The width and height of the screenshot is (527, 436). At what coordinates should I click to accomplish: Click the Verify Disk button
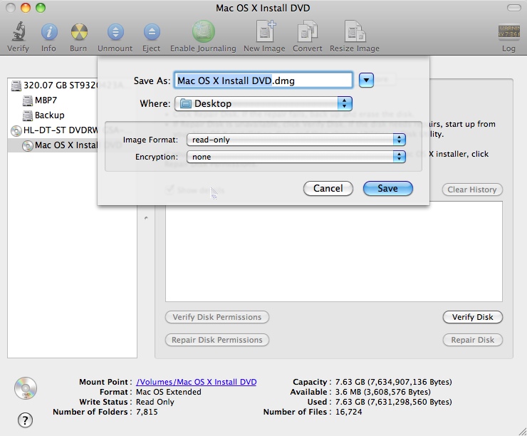point(473,317)
